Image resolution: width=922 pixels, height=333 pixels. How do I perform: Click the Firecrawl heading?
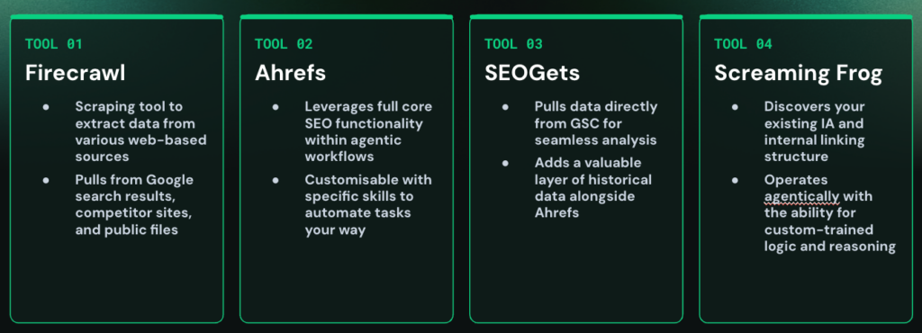[76, 74]
